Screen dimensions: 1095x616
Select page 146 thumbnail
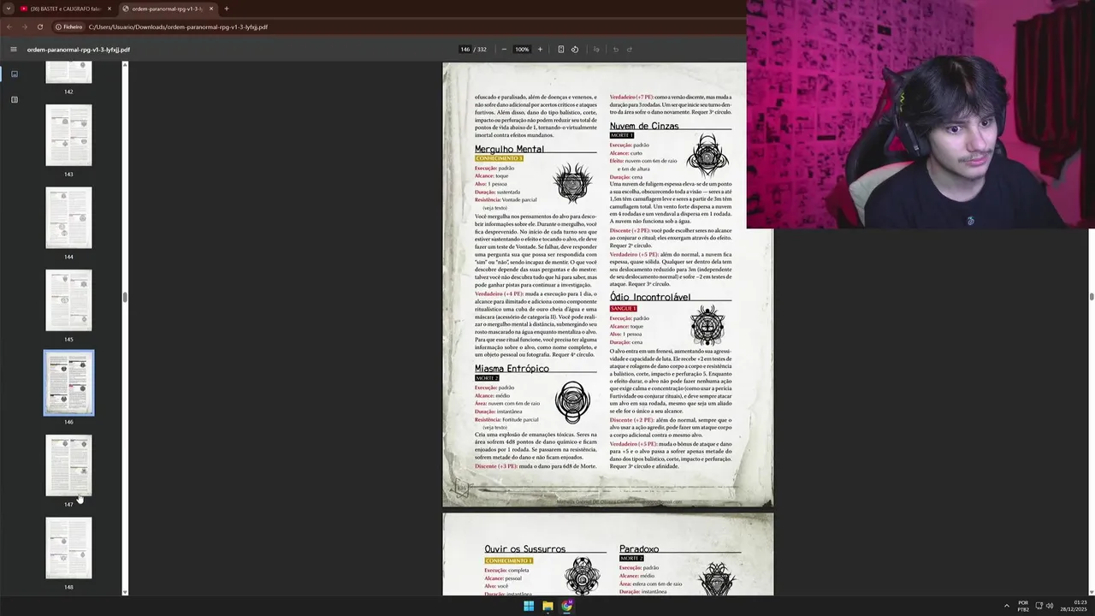[68, 383]
